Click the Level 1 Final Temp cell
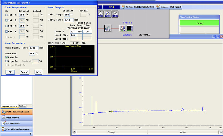The image size is (223, 136). point(80,32)
